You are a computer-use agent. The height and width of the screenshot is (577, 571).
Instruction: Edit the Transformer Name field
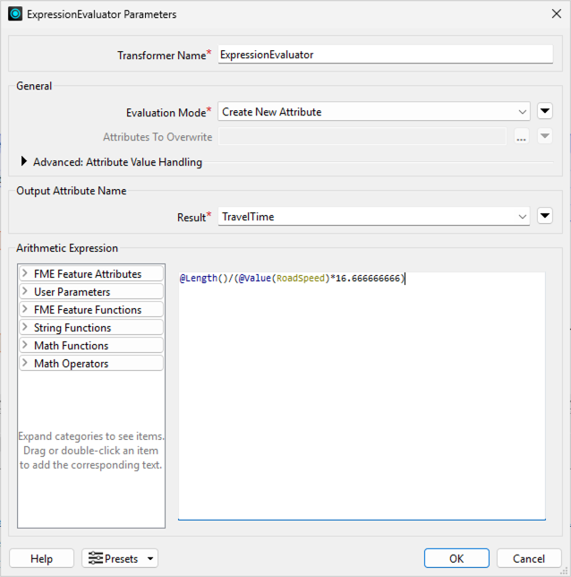point(386,55)
